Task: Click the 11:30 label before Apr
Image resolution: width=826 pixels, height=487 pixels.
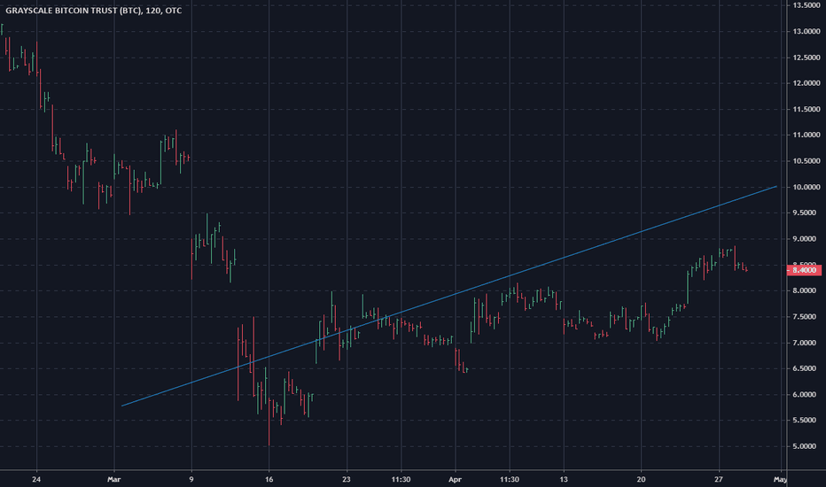Action: pyautogui.click(x=401, y=480)
